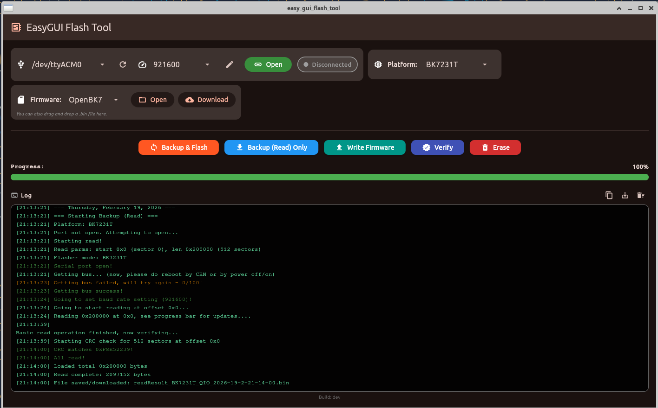Click the Disconnected status chip
The image size is (658, 408).
pos(328,64)
